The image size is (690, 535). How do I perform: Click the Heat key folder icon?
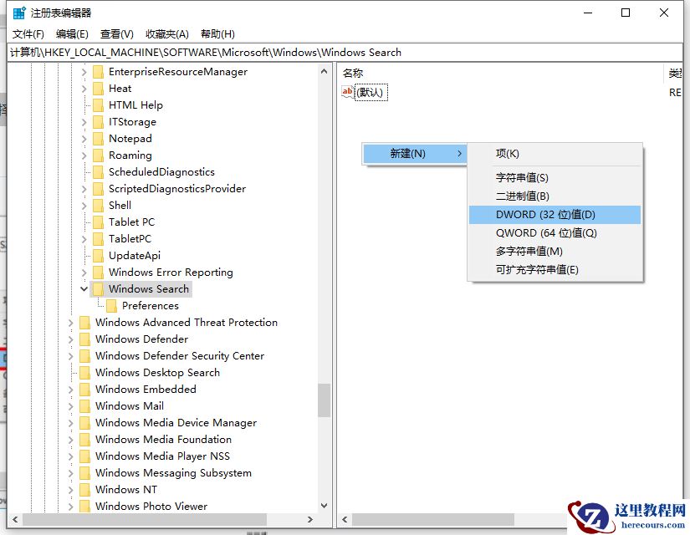(x=99, y=88)
